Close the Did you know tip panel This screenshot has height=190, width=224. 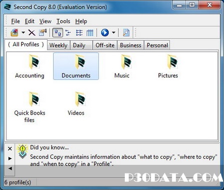pos(10,149)
